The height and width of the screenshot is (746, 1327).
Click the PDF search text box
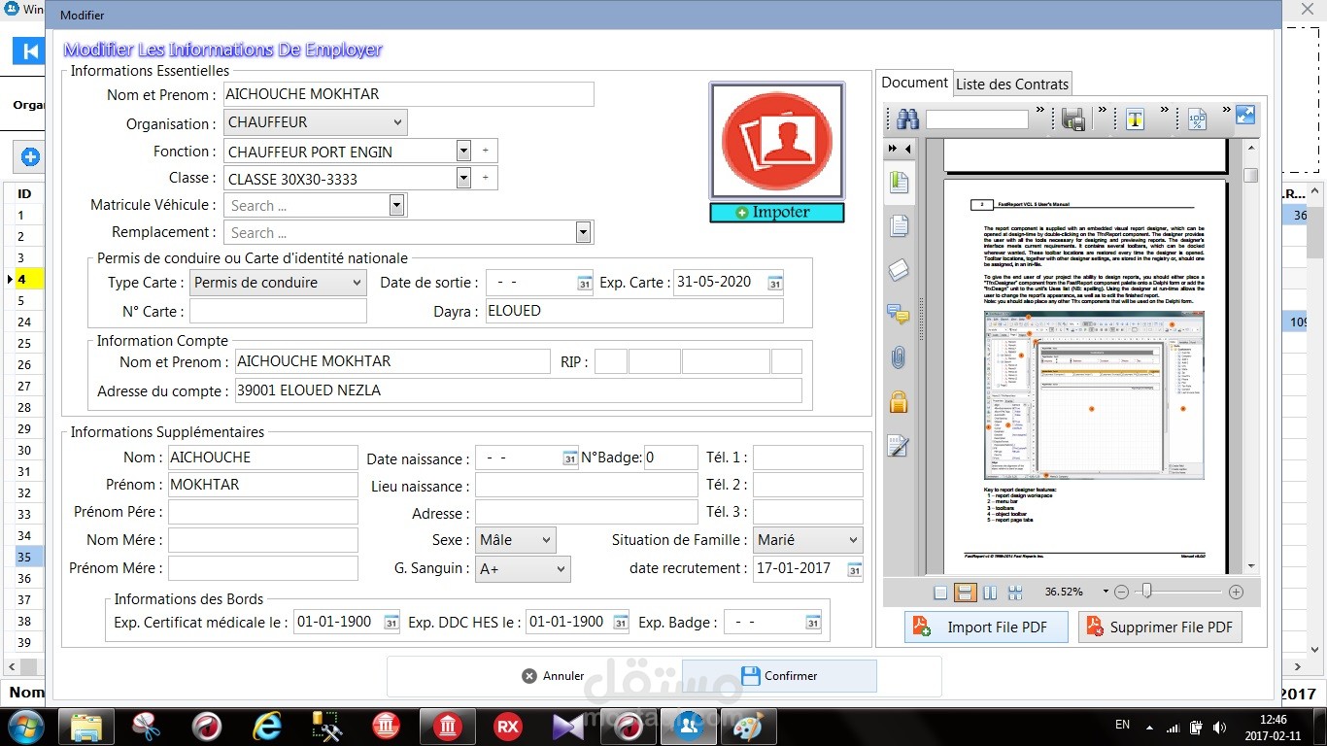(x=976, y=119)
